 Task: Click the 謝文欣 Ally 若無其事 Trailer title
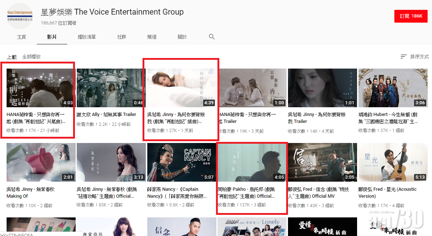106,115
